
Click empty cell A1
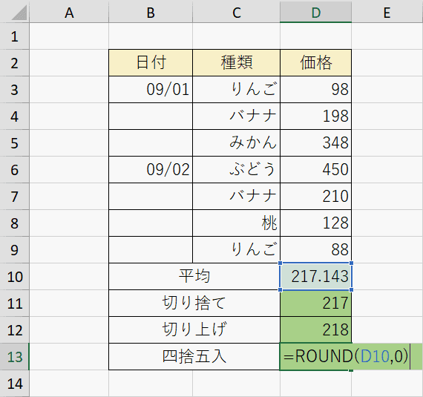click(69, 36)
